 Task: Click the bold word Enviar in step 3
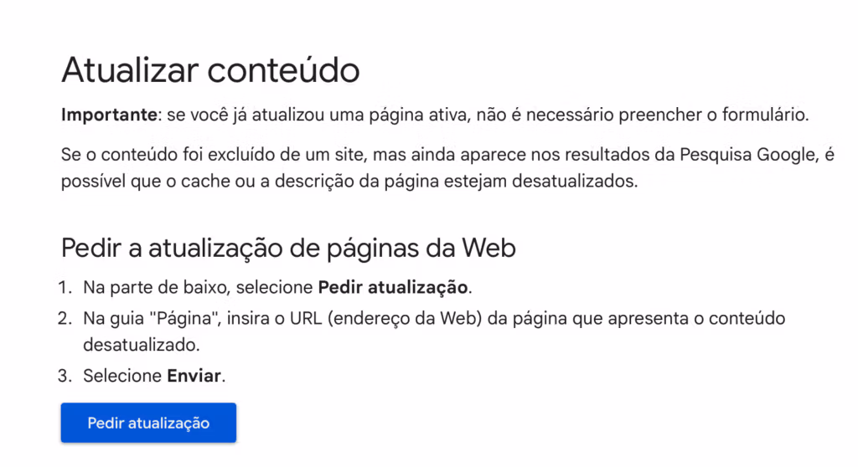[x=194, y=376]
